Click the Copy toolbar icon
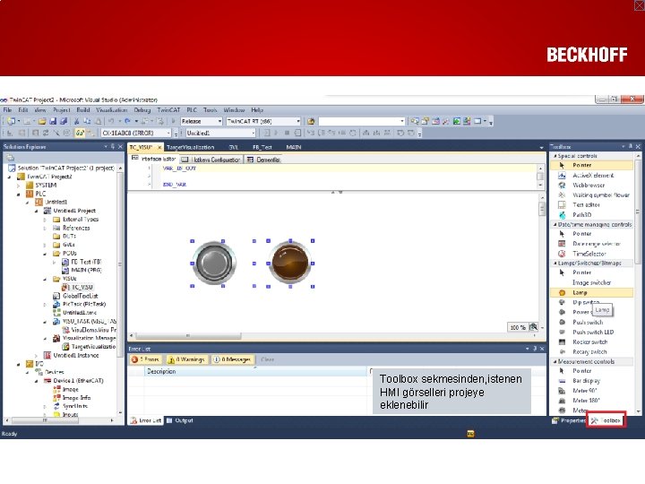The image size is (645, 484). coord(87,121)
